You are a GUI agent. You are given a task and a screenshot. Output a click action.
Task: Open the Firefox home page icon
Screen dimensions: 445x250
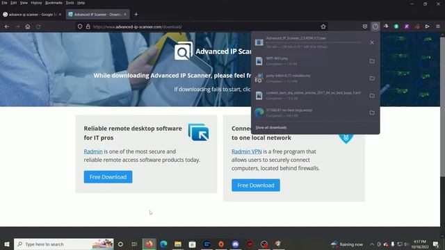coord(28,26)
